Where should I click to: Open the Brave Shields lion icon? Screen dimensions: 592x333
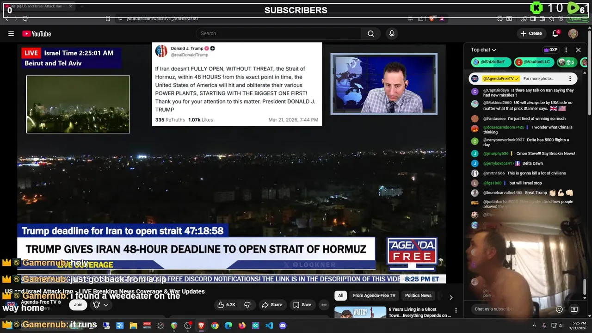point(432,18)
